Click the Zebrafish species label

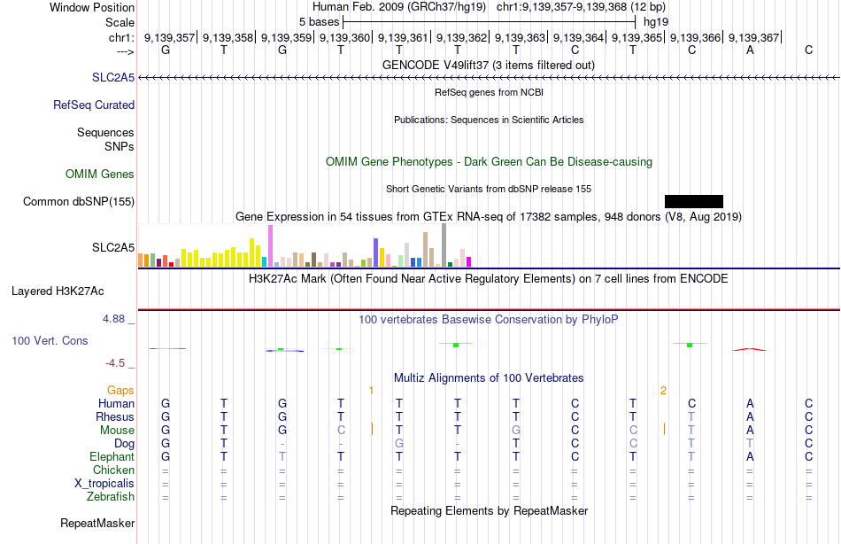(111, 496)
